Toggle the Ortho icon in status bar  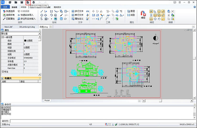pos(113,124)
